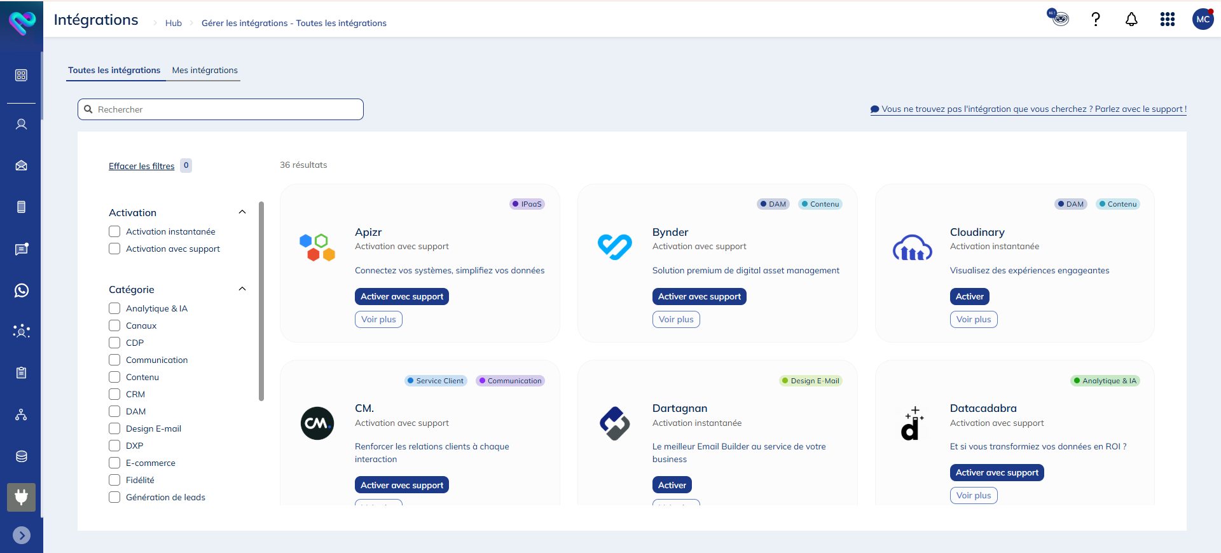The width and height of the screenshot is (1221, 553).
Task: Open the apps grid menu icon
Action: [x=1167, y=20]
